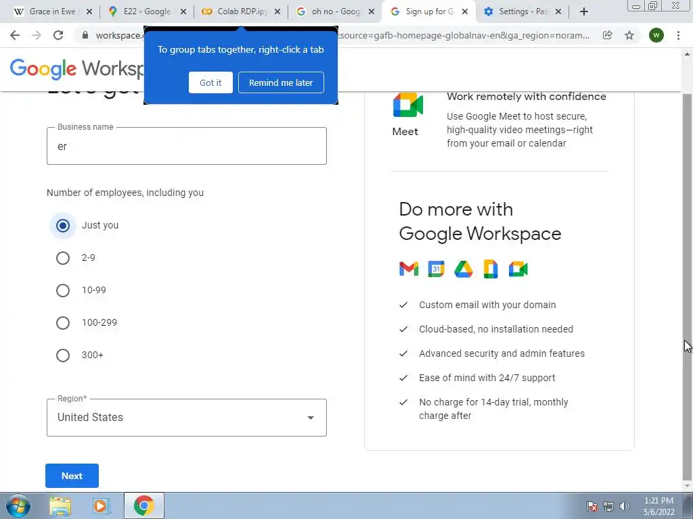Viewport: 693px width, 519px height.
Task: Click 'Advanced security and admin features' text
Action: (501, 353)
